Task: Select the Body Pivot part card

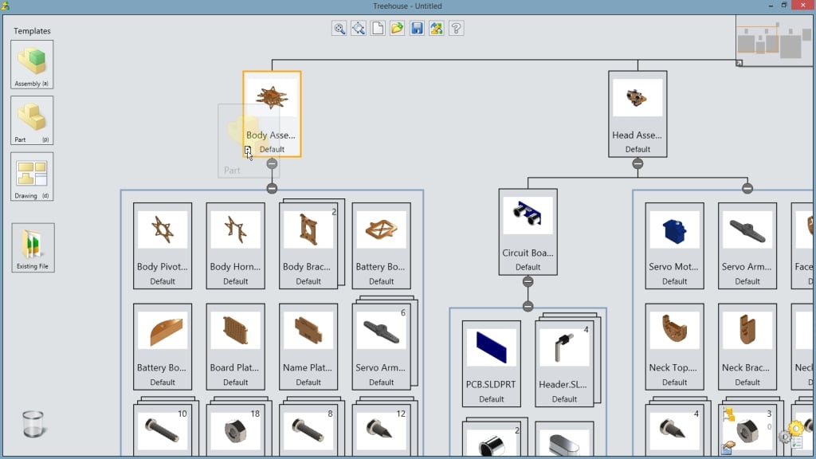Action: [163, 245]
